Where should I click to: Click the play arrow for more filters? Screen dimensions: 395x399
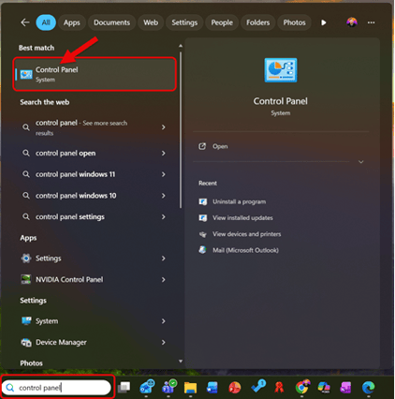click(x=324, y=22)
